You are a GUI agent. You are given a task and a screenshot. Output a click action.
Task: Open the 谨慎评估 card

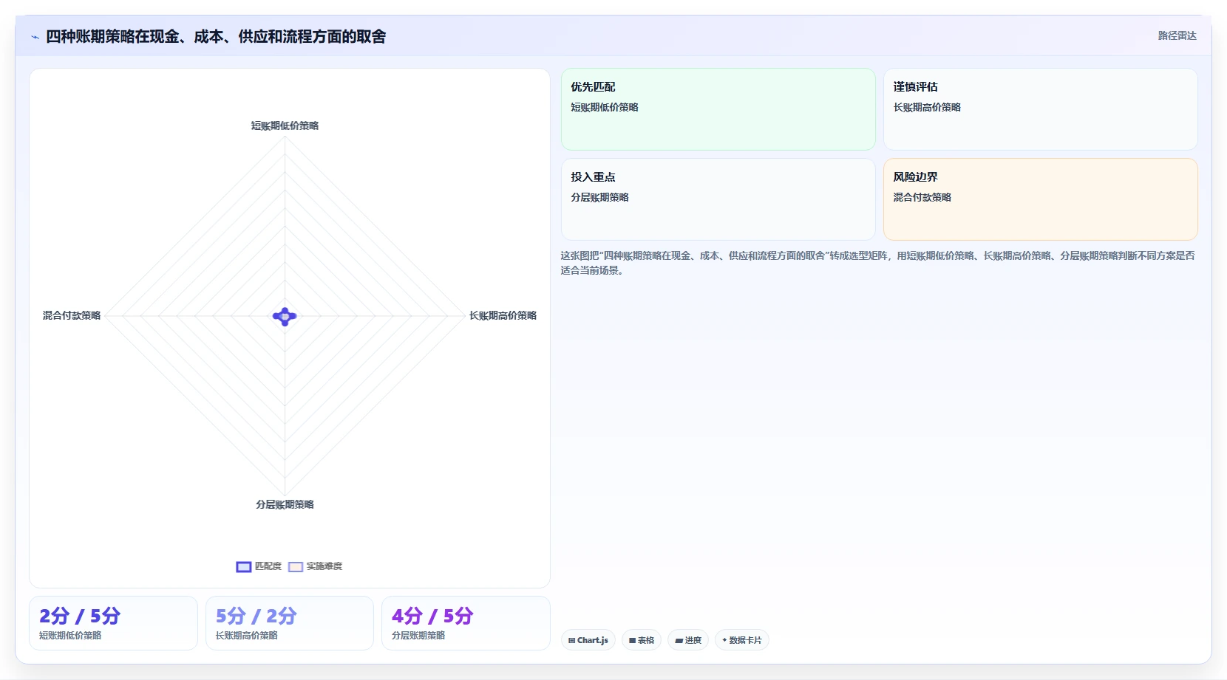(1041, 109)
